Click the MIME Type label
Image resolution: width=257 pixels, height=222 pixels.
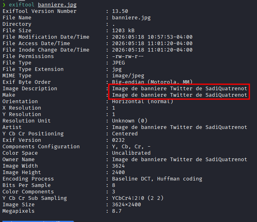coord(17,76)
